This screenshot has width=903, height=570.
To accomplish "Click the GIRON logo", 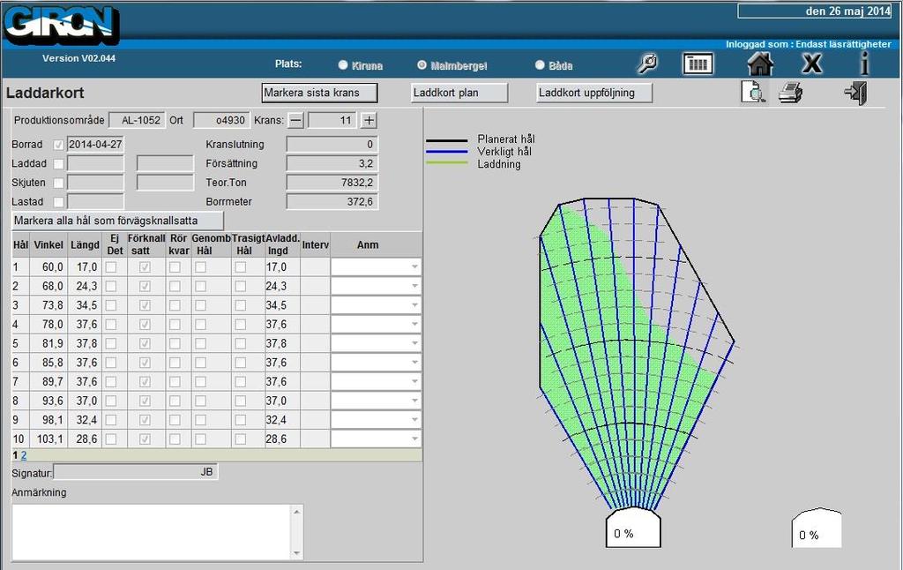I will (x=61, y=26).
